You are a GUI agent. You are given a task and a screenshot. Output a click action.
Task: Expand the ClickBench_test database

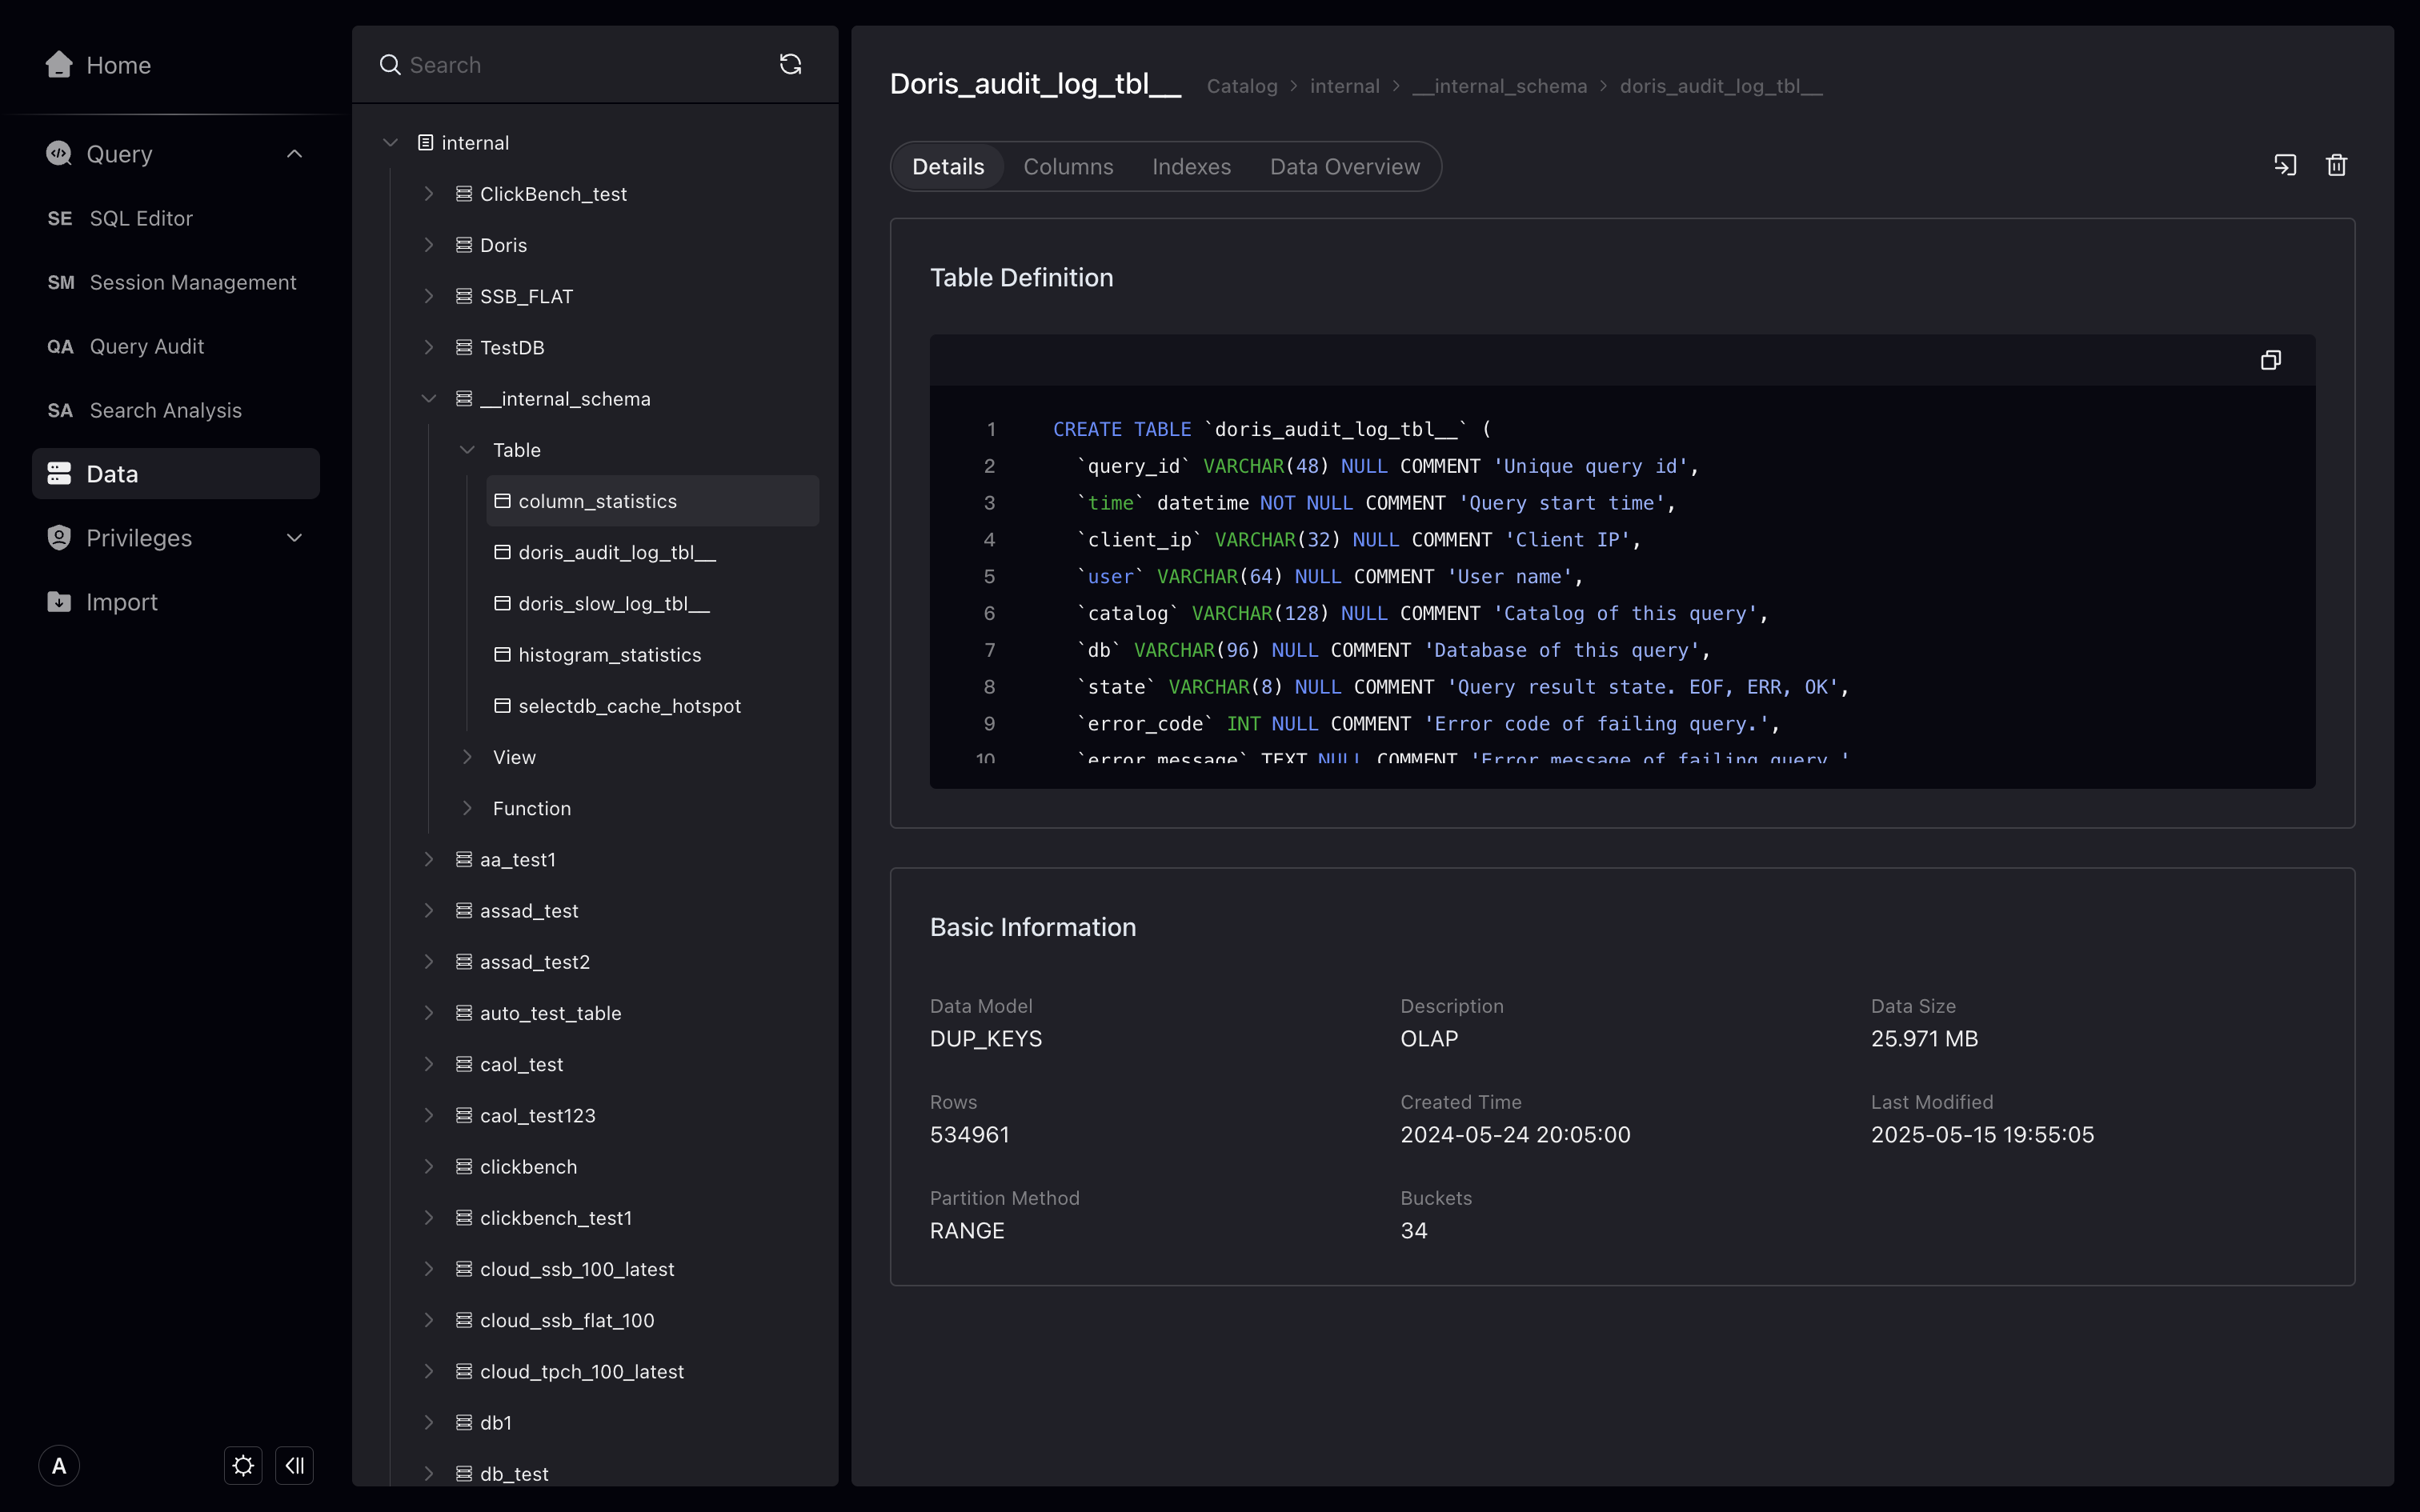428,194
